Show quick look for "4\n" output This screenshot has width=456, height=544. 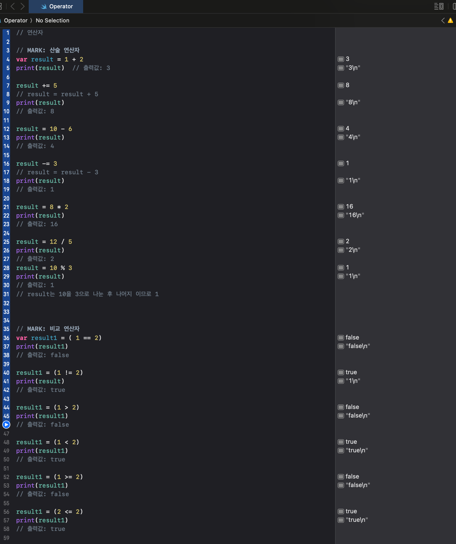pyautogui.click(x=341, y=137)
